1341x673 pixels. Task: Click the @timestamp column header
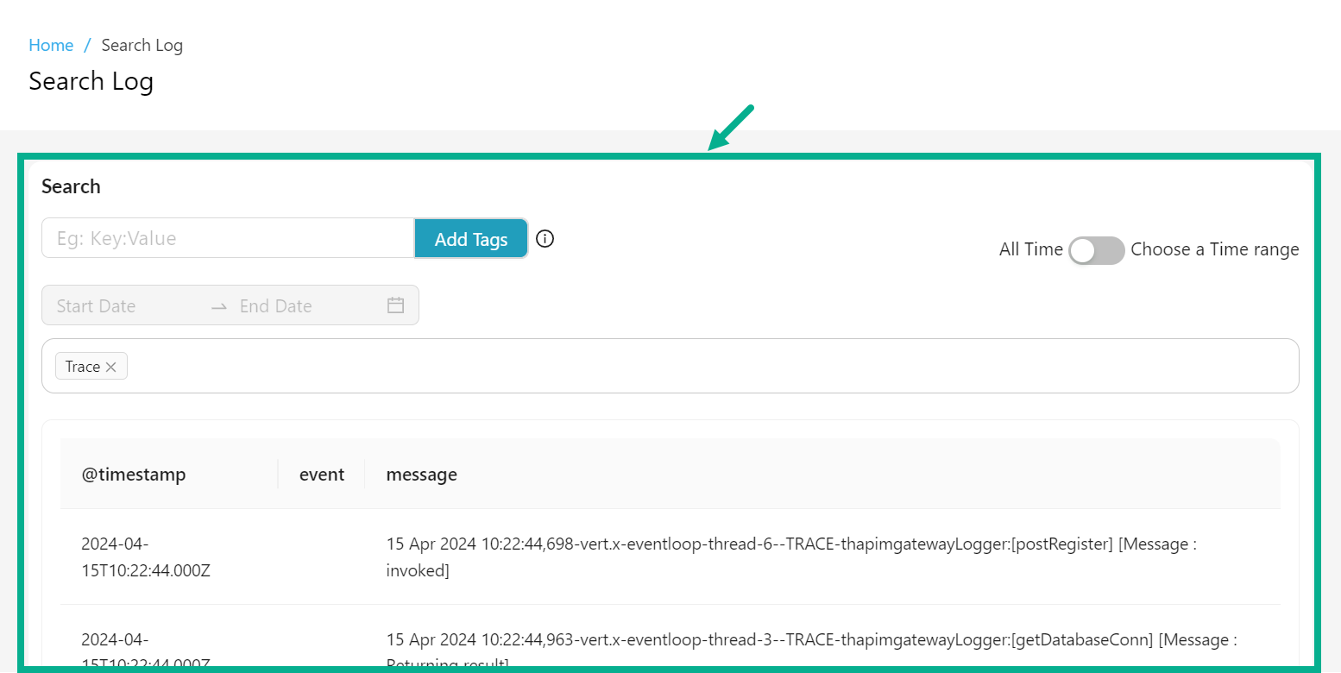[x=134, y=474]
